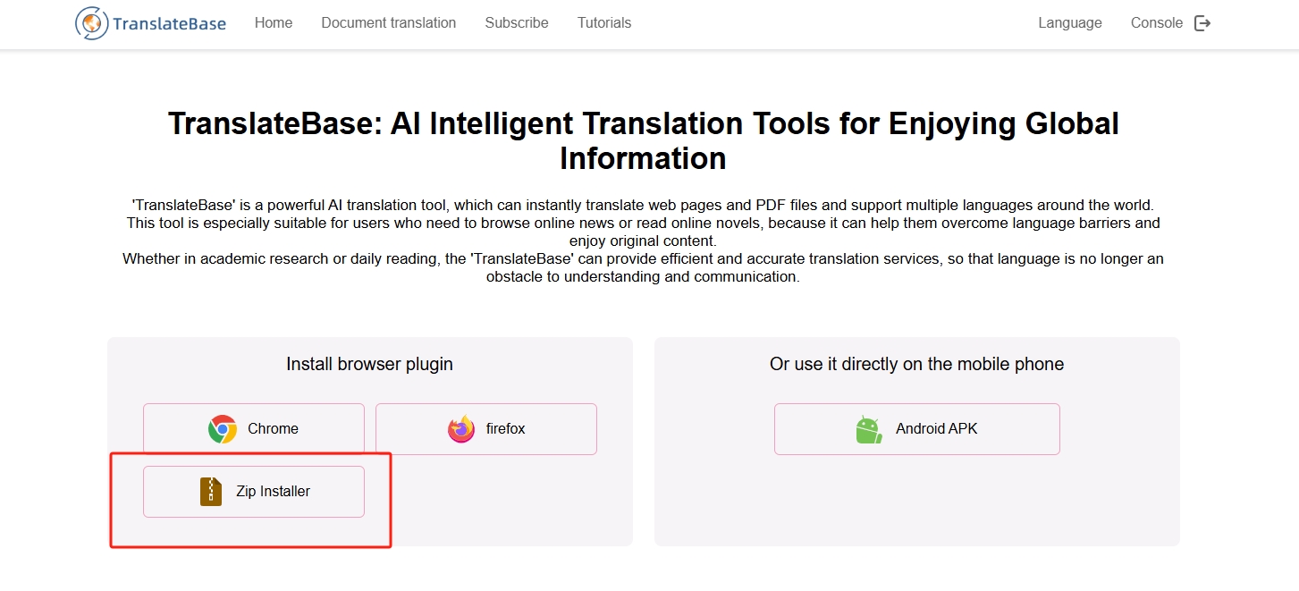The width and height of the screenshot is (1299, 591).
Task: Click 'Or use it directly on the mobile phone' heading
Action: (x=917, y=364)
